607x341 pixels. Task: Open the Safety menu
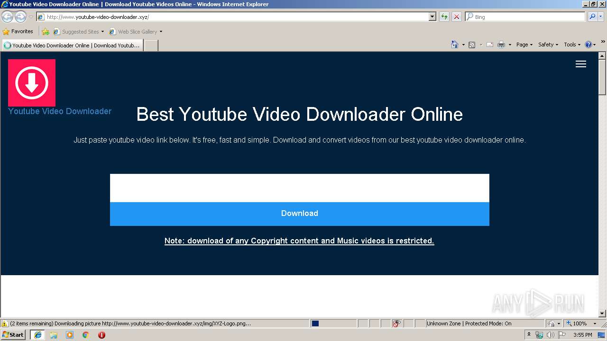548,45
